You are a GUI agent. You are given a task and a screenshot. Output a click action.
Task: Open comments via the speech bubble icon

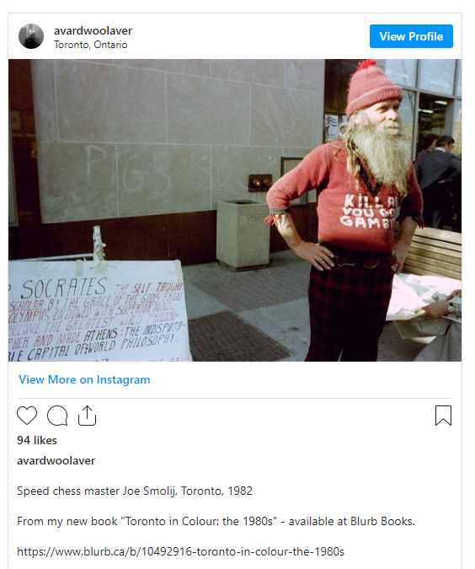click(x=57, y=416)
